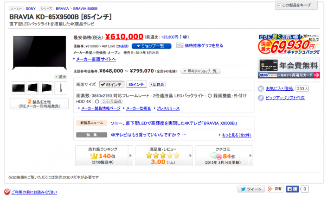
Task: Select the side-profile TV thumbnail
Action: pos(61,88)
